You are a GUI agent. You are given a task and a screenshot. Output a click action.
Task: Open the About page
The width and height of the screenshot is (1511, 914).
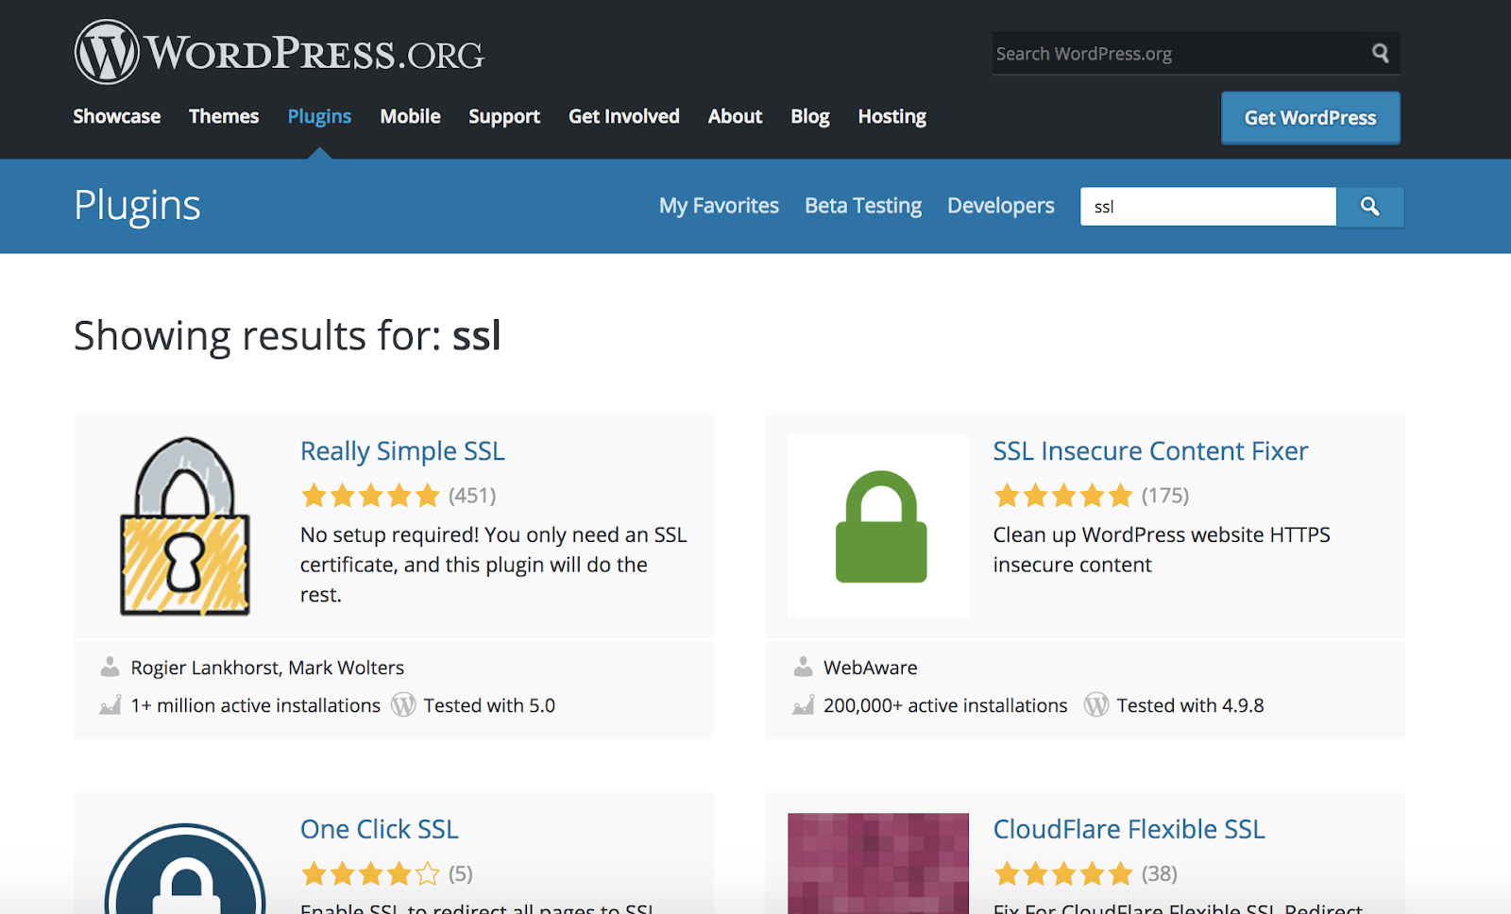click(x=735, y=116)
